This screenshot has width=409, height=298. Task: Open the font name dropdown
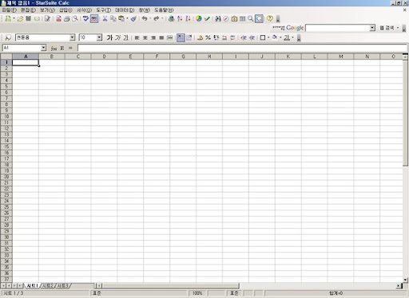pyautogui.click(x=73, y=37)
